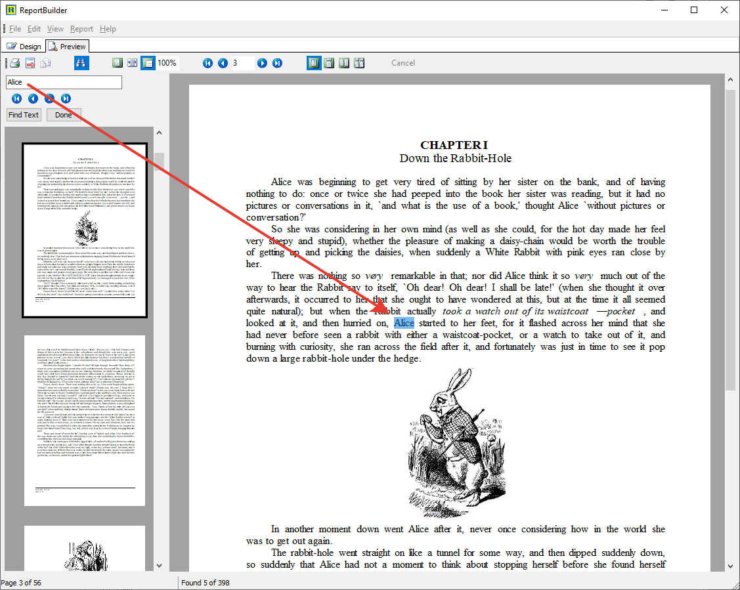
Task: Click main preview scroll up arrow
Action: tap(730, 79)
